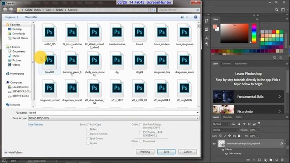Switch to the Libraries tab
Image resolution: width=290 pixels, height=163 pixels.
(x=226, y=63)
